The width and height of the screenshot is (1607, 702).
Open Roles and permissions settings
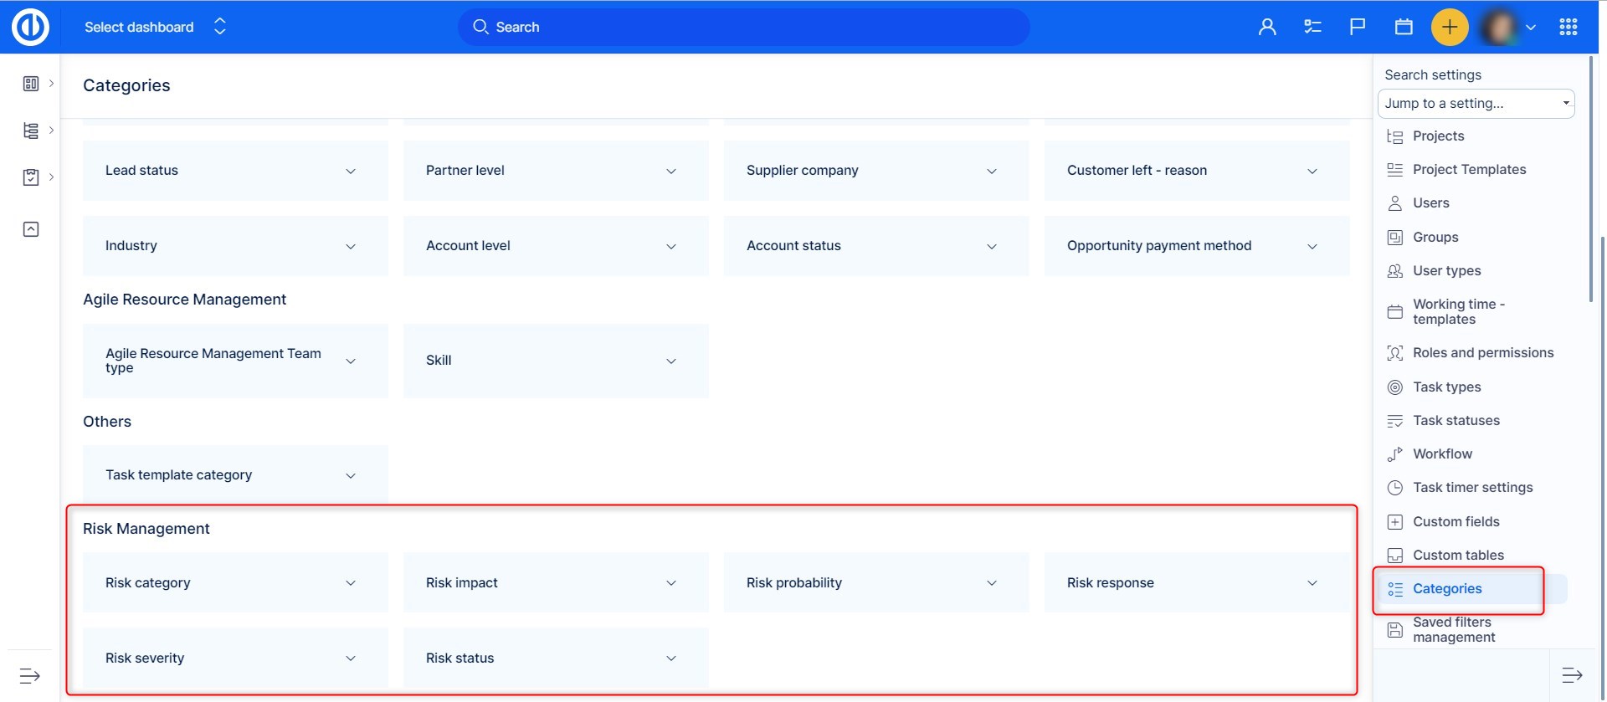pyautogui.click(x=1482, y=353)
